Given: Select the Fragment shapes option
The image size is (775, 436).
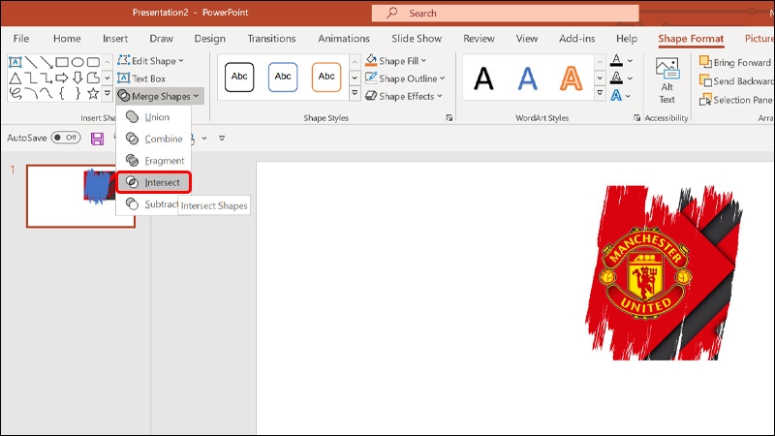Looking at the screenshot, I should [154, 161].
